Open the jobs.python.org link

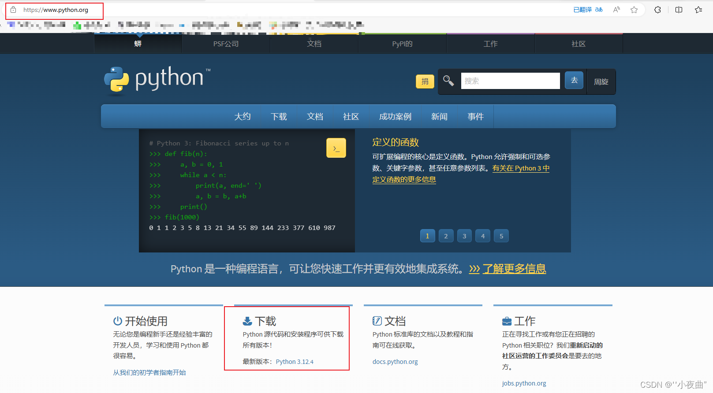524,383
